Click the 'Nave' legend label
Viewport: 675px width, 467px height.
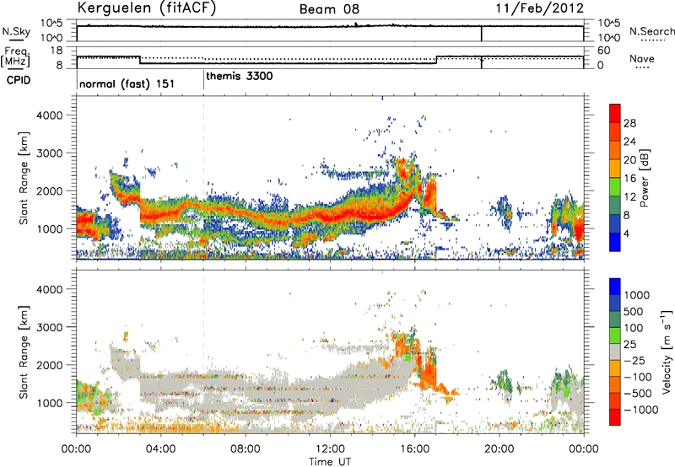point(642,58)
